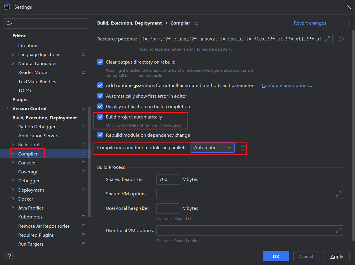Select TODO in the settings tree

pos(25,90)
